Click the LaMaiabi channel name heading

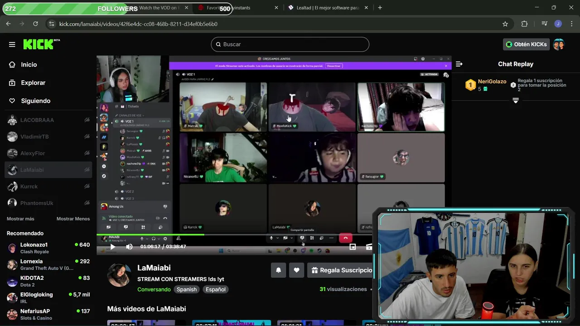(x=154, y=268)
